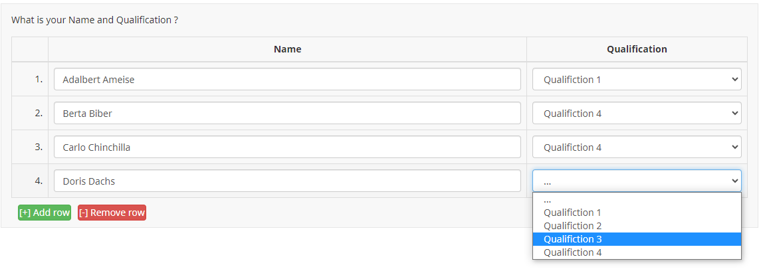
Task: Choose Qualifiction 1 from the open list
Action: (x=637, y=213)
